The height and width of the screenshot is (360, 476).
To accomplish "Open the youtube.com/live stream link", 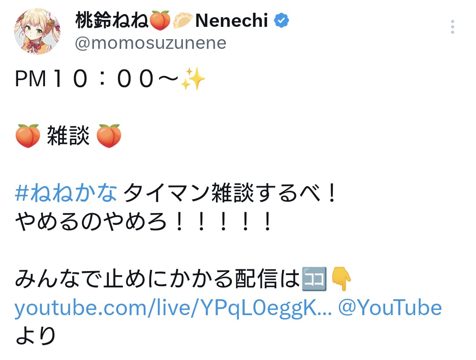I will point(173,308).
